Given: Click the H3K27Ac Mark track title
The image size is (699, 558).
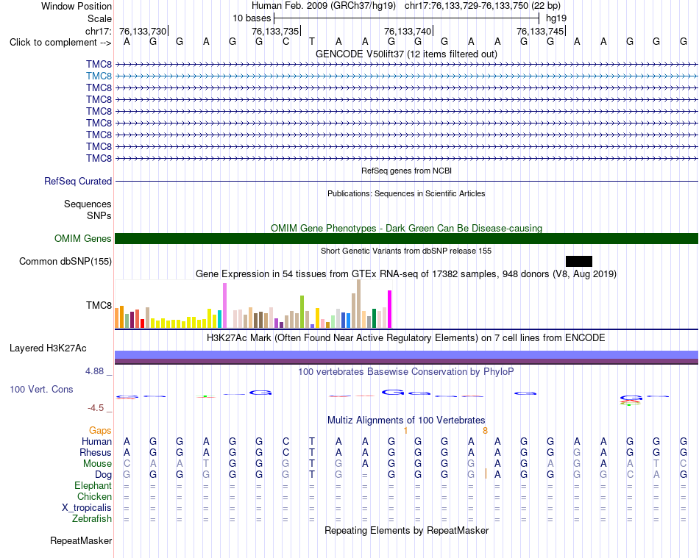Looking at the screenshot, I should [x=406, y=338].
